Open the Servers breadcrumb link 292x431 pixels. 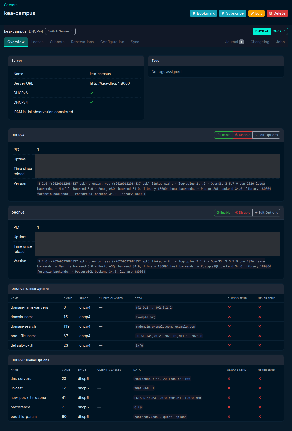[11, 5]
